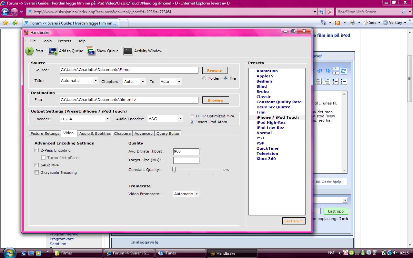Click the numbered list icon in forum editor
The height and width of the screenshot is (258, 413).
point(335,81)
